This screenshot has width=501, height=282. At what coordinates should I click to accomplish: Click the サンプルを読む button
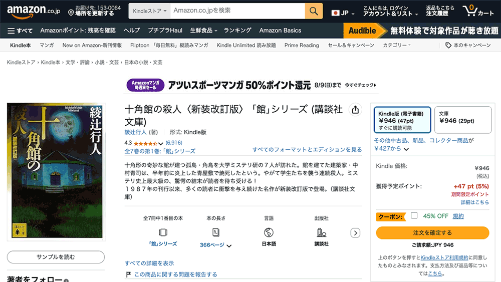(x=56, y=257)
